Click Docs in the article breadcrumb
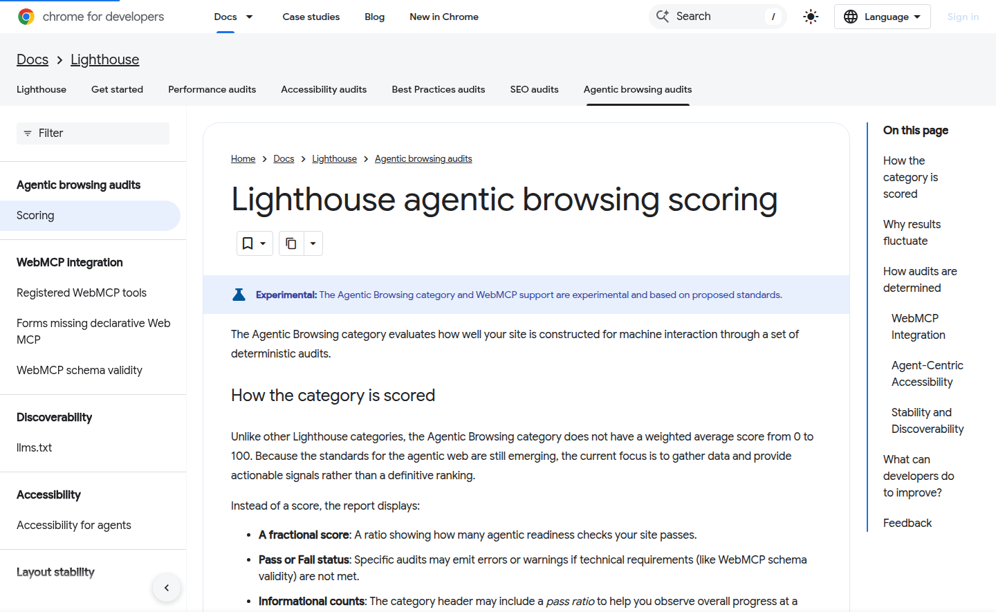996x612 pixels. 284,158
